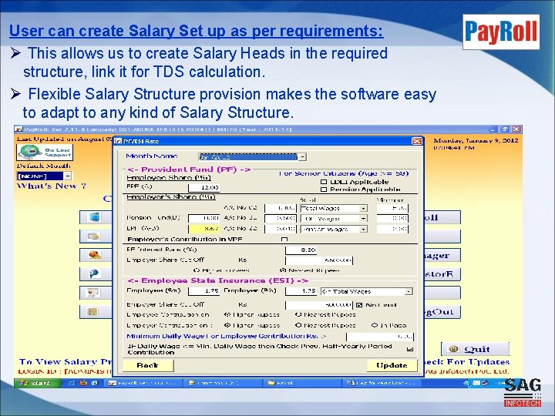Switch to the fourth taskbar document button

pos(382,383)
